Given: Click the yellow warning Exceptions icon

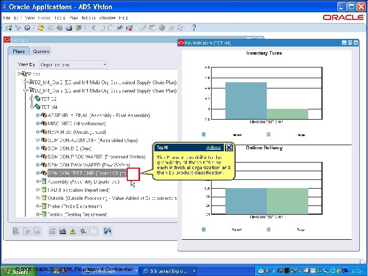Looking at the screenshot, I should [x=73, y=232].
